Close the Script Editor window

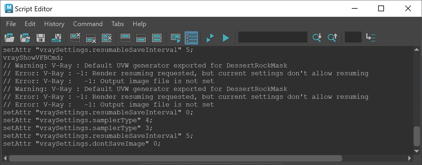click(x=408, y=9)
